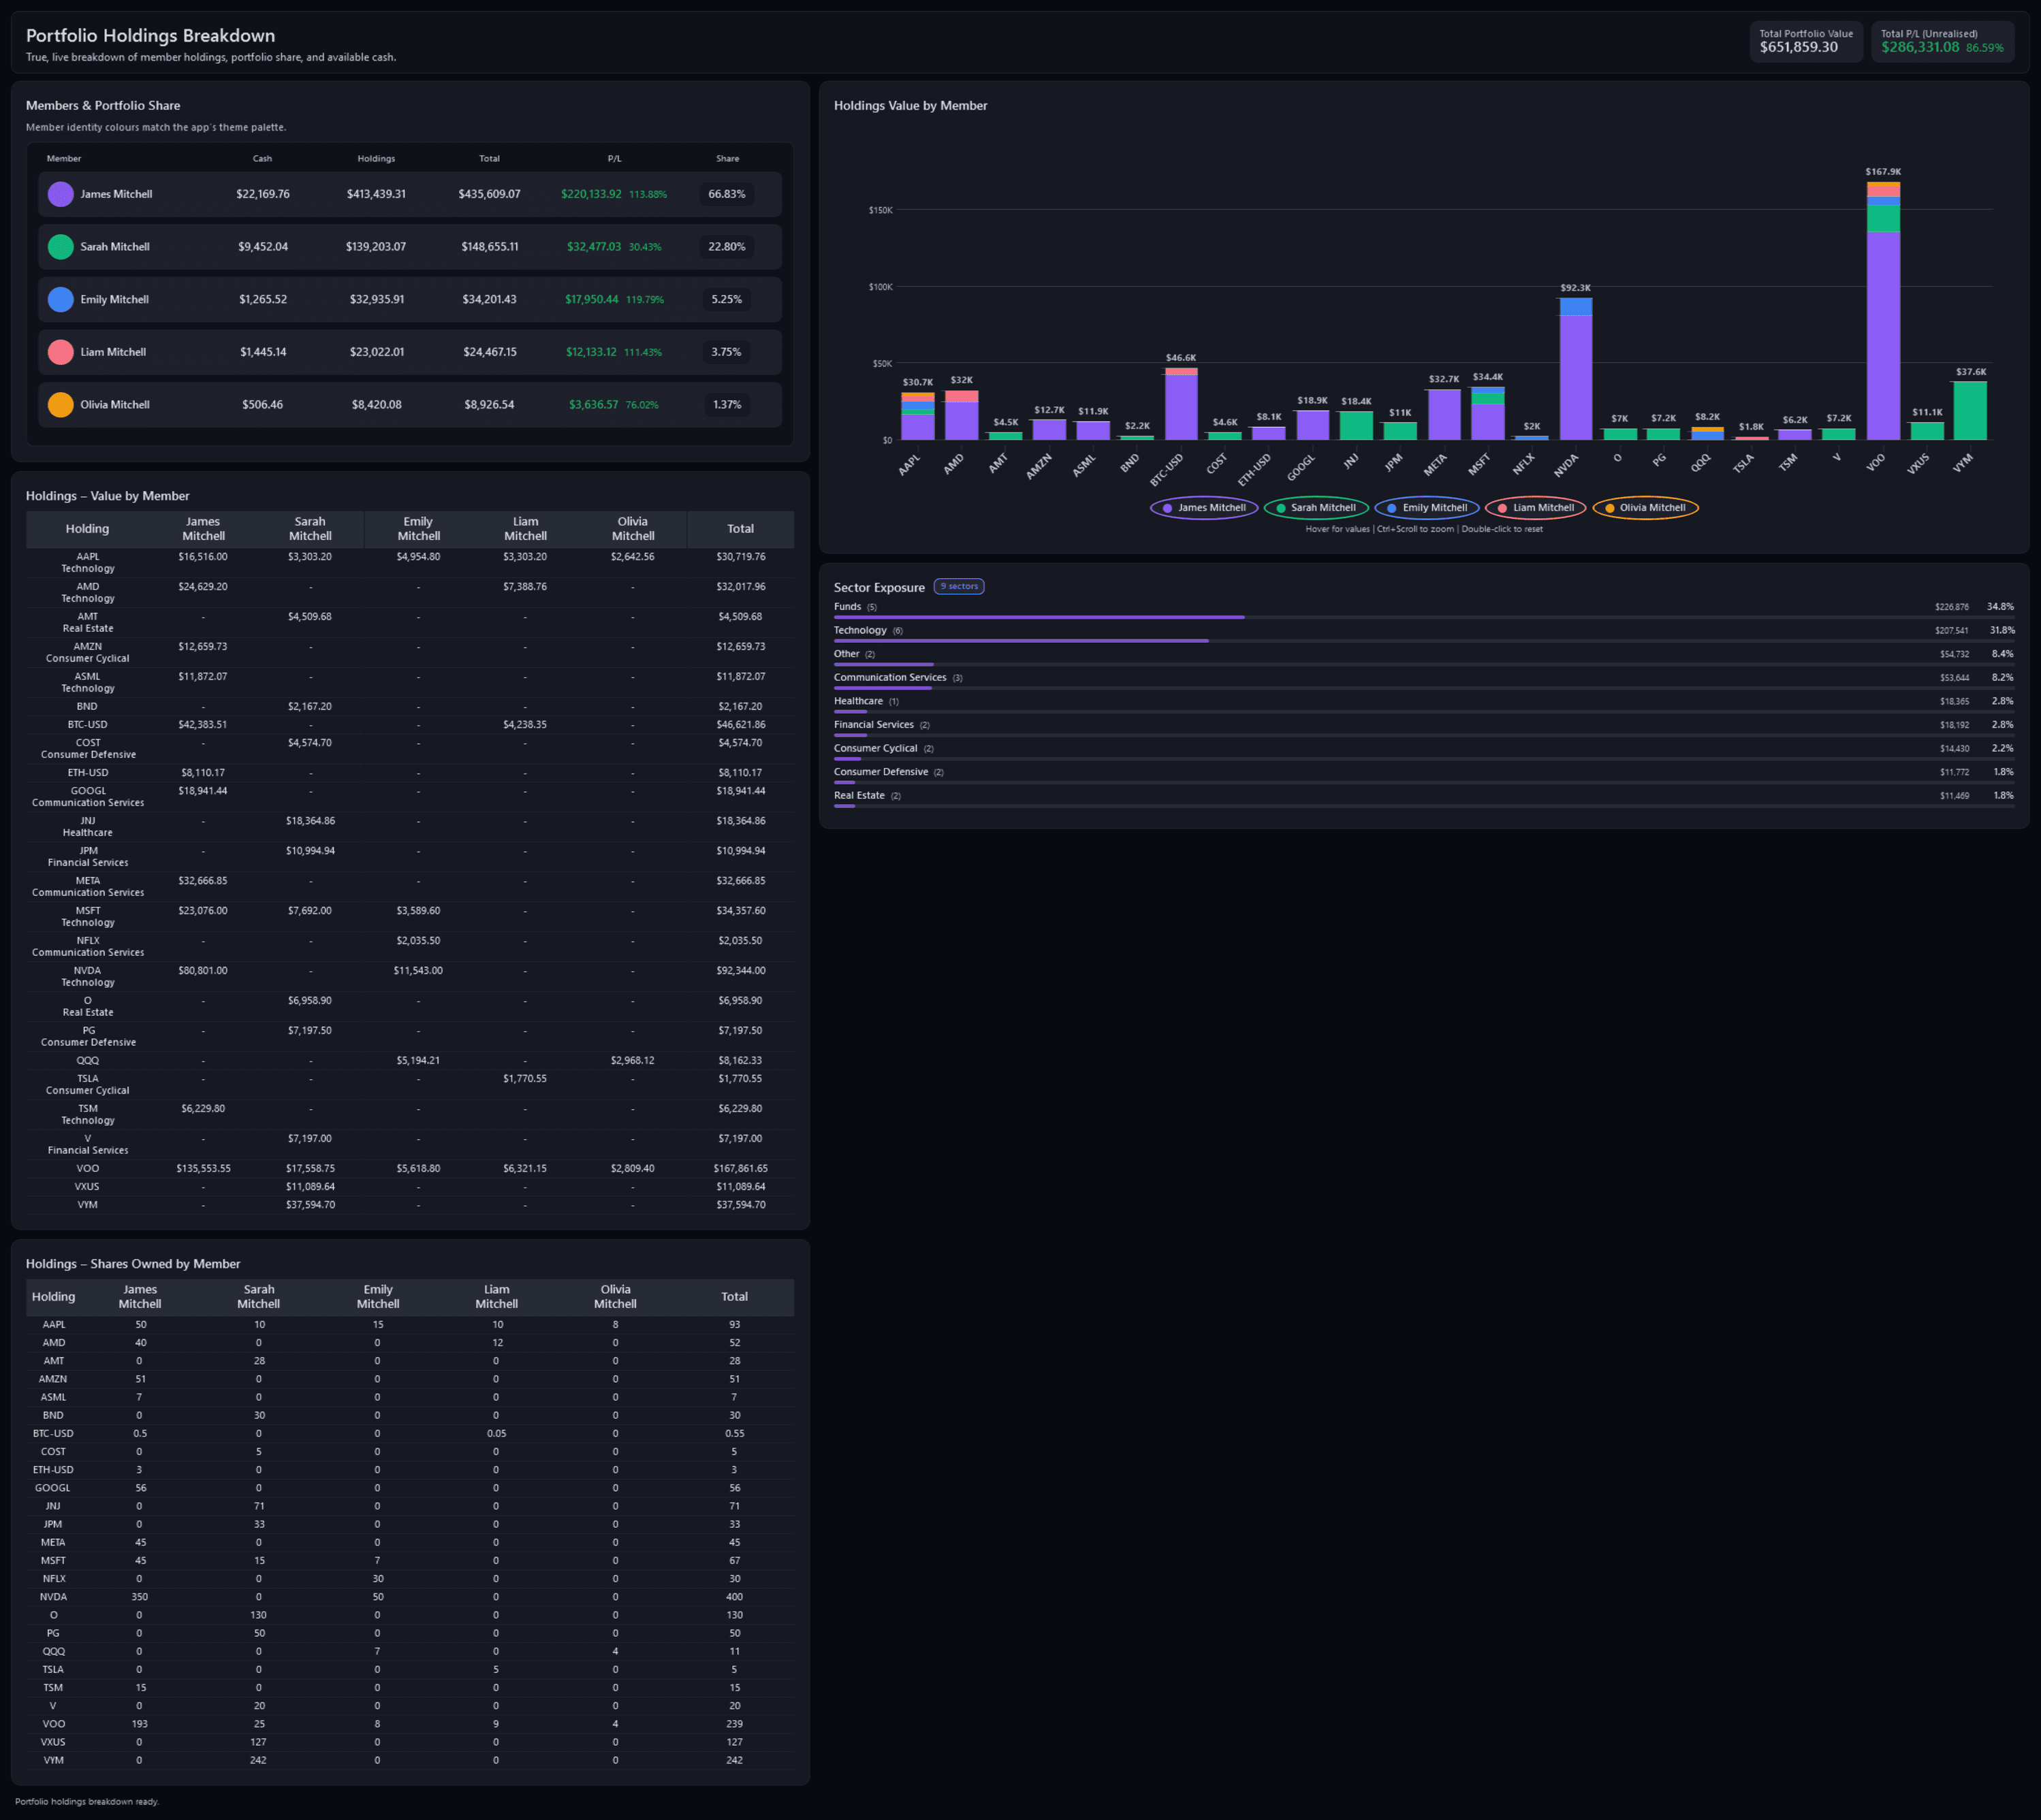This screenshot has height=1820, width=2041.
Task: Toggle James Mitchell series in chart legend
Action: (x=1204, y=508)
